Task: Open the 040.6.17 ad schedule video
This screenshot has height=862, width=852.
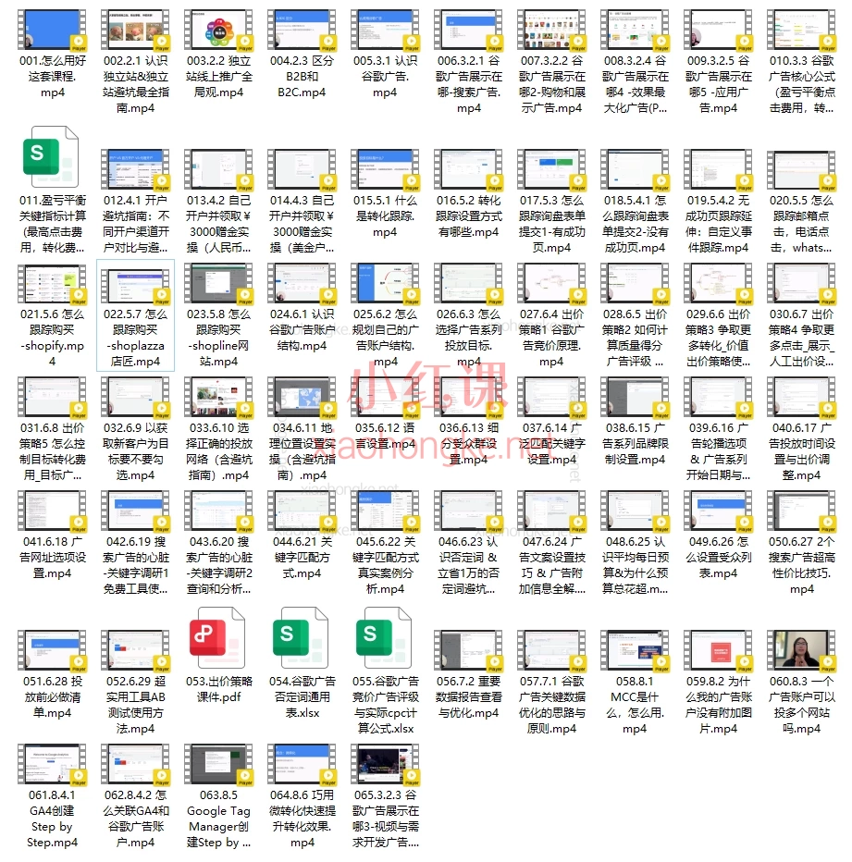Action: coord(802,400)
